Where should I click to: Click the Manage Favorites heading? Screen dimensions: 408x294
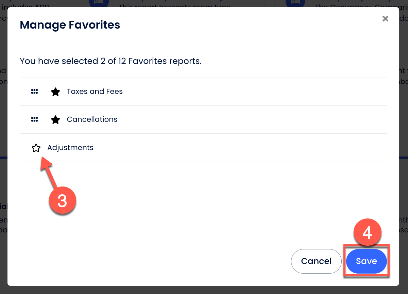coord(70,25)
